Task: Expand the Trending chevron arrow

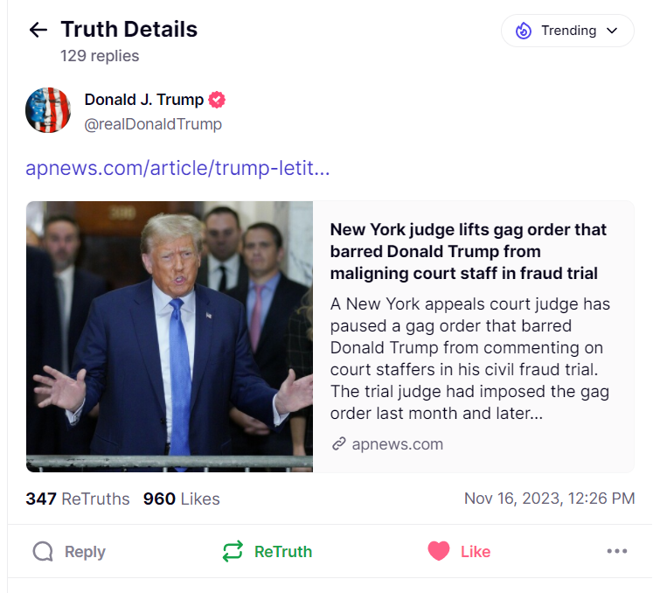Action: 612,31
